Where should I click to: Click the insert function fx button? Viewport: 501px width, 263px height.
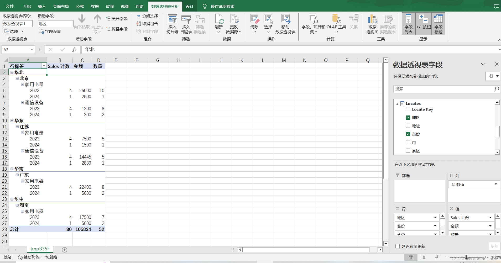coord(74,50)
